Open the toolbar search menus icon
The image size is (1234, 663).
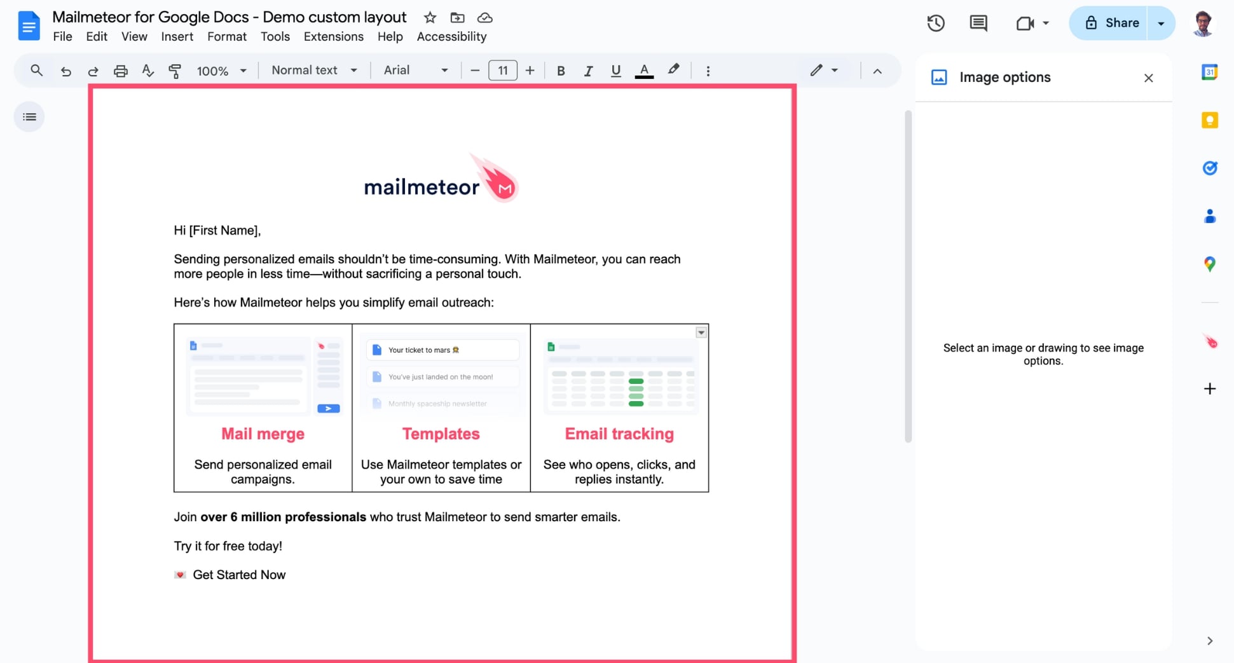(36, 71)
